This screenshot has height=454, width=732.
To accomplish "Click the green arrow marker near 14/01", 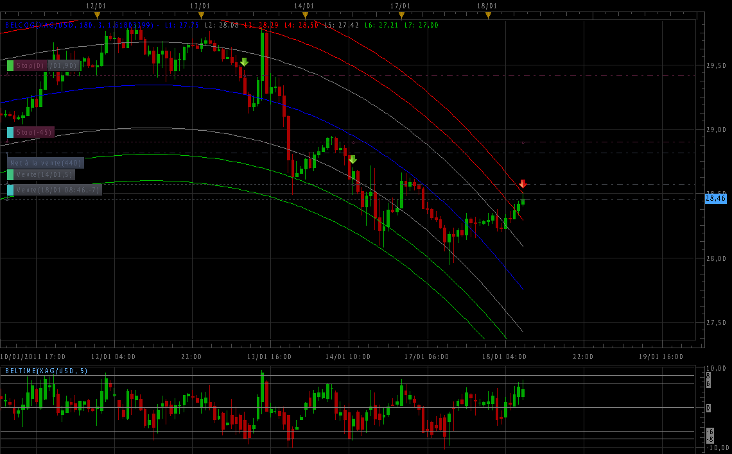I will point(353,160).
